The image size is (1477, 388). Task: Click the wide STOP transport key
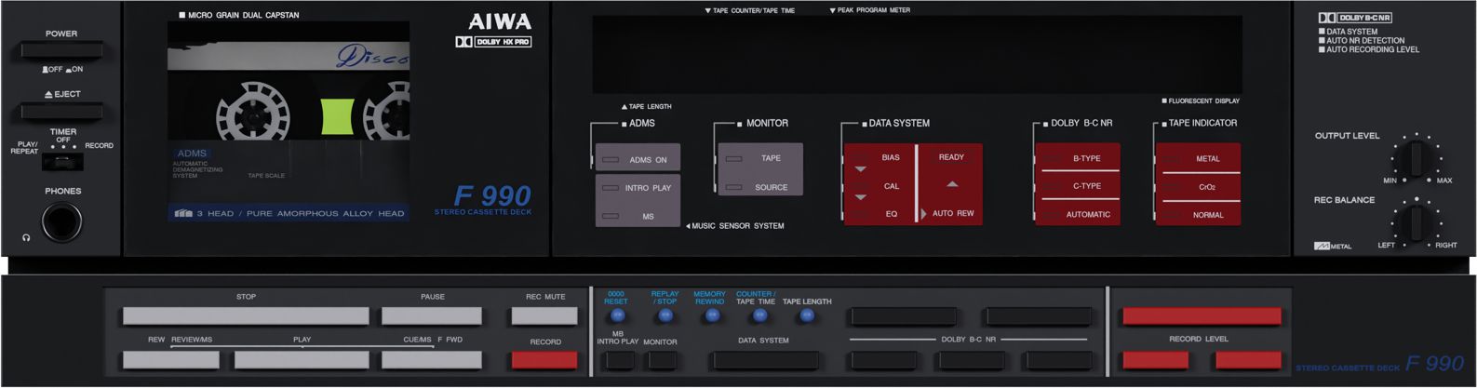246,315
